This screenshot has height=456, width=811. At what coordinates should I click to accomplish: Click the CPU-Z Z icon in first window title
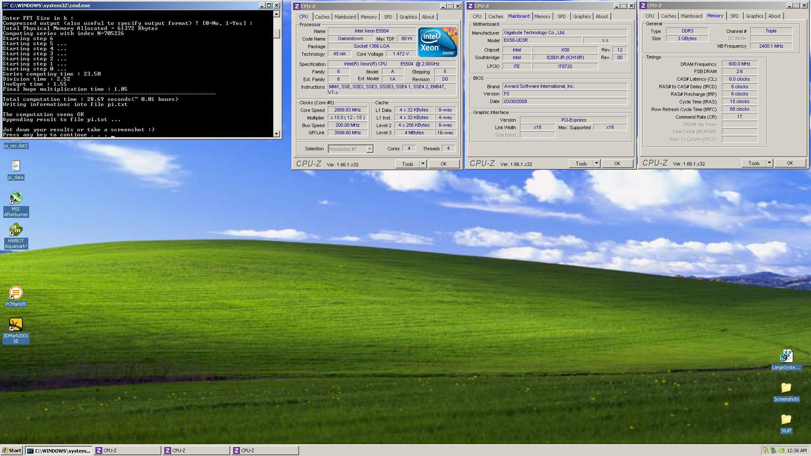coord(297,6)
